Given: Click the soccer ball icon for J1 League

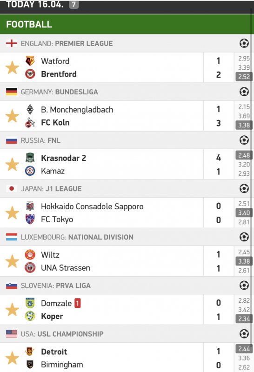Looking at the screenshot, I should pos(244,188).
